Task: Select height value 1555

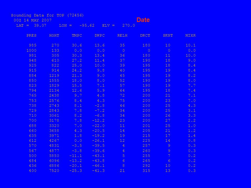Action: click(54, 80)
